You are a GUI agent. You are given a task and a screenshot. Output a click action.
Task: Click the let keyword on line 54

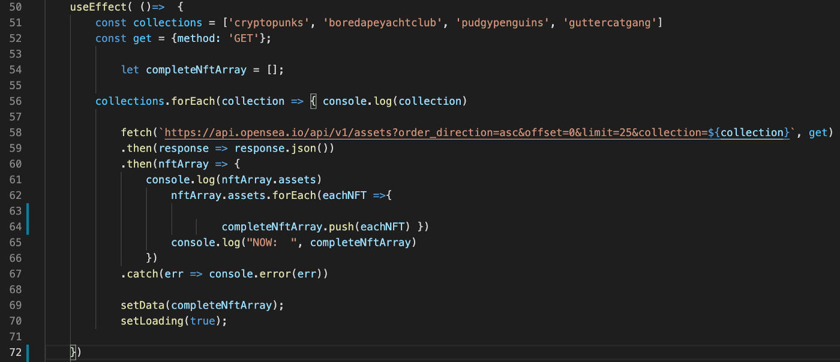(130, 70)
